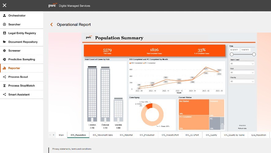Click the Operational Report heading
Viewport: 271px width, 153px height.
(x=74, y=25)
